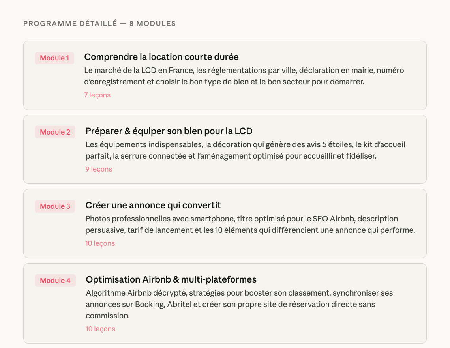Viewport: 450px width, 348px height.
Task: Select the Module 3 badge
Action: point(55,206)
